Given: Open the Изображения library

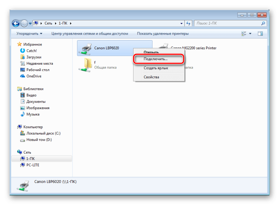Looking at the screenshot, I should pos(38,108).
